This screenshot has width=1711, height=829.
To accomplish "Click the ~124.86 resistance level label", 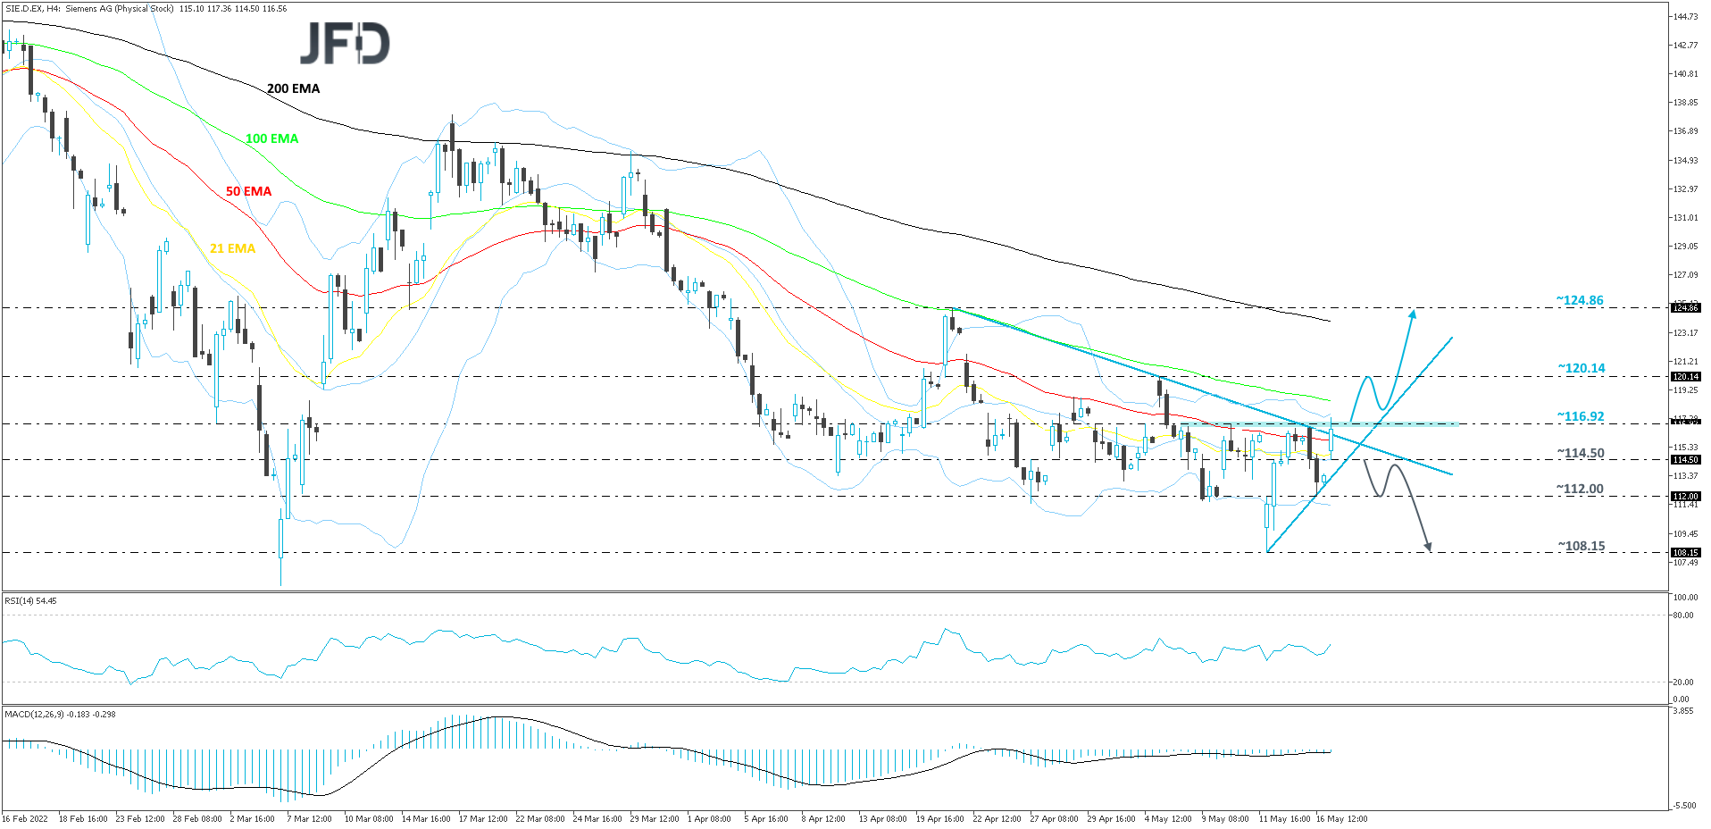I will (x=1580, y=300).
